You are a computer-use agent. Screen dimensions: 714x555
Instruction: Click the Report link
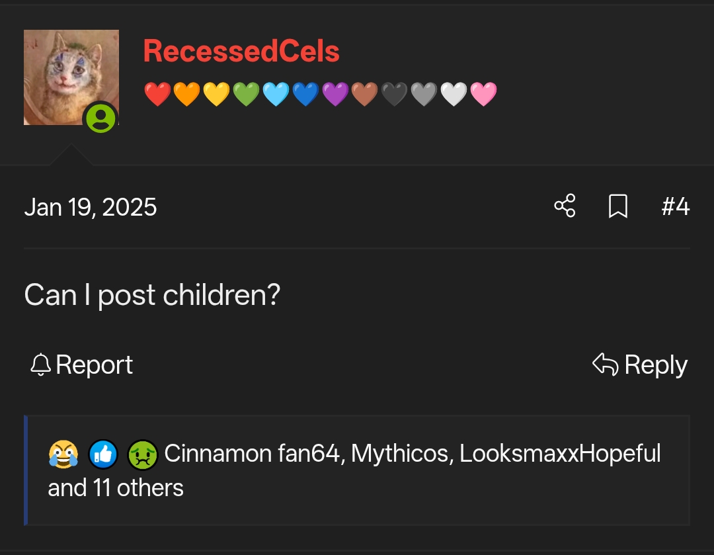(x=93, y=364)
